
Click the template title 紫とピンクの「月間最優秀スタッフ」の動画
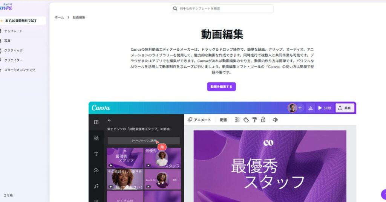coord(138,129)
